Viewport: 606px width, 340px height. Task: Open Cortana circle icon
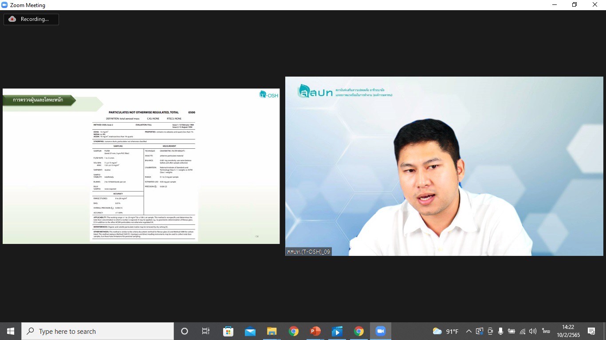pos(185,331)
